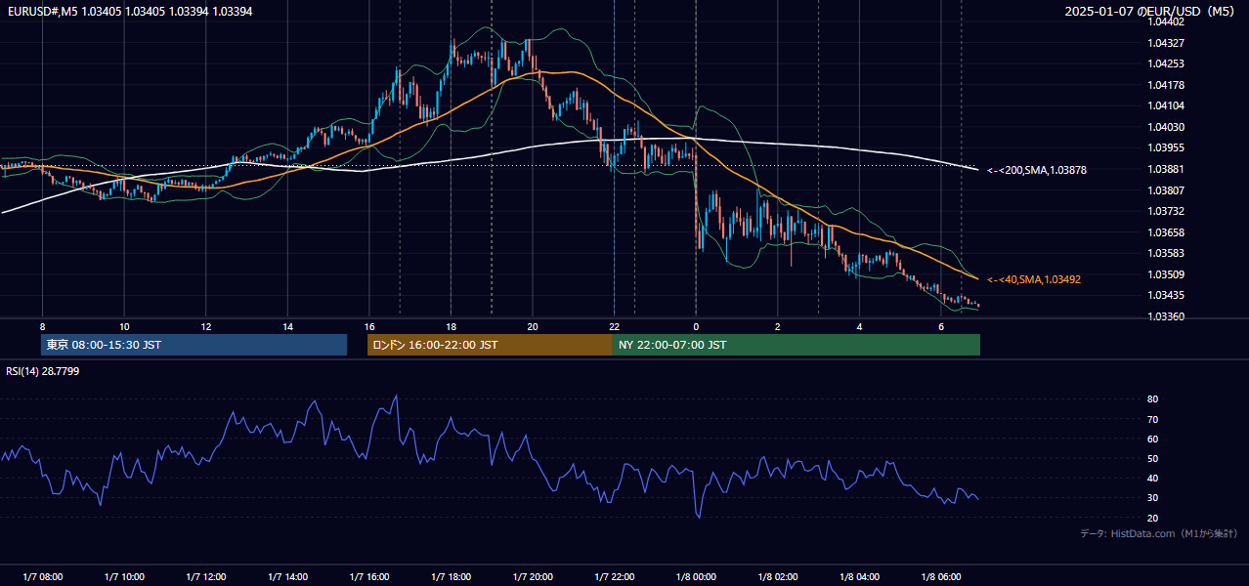
Task: Click the 1/7 20:00 bottom time label
Action: click(533, 577)
